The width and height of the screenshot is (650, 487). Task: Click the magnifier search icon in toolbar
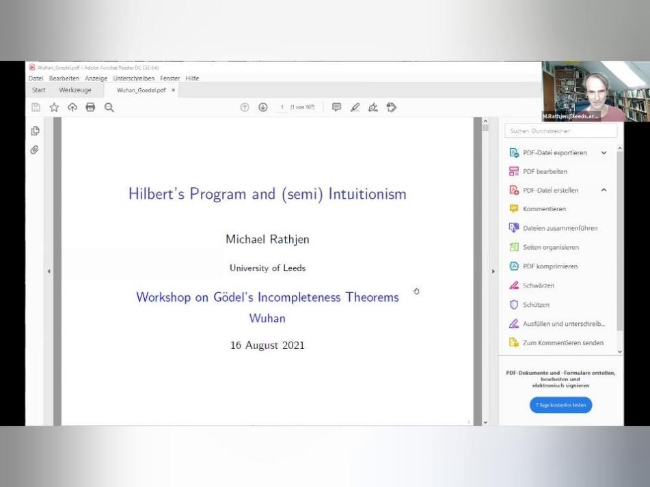tap(109, 107)
